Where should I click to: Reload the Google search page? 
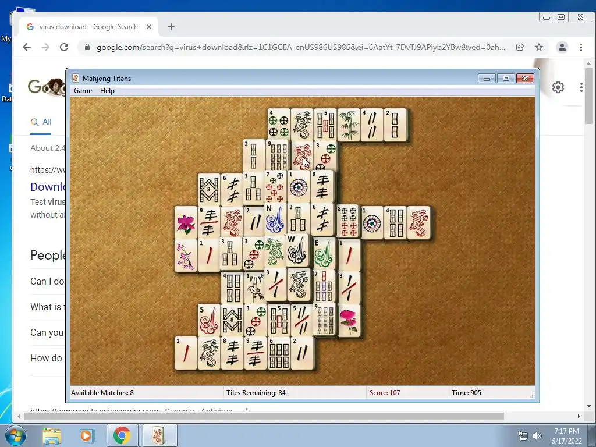[x=64, y=47]
